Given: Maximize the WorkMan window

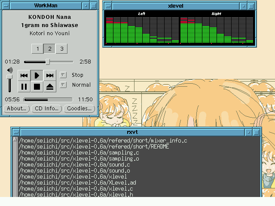Looking at the screenshot, I should point(94,6).
